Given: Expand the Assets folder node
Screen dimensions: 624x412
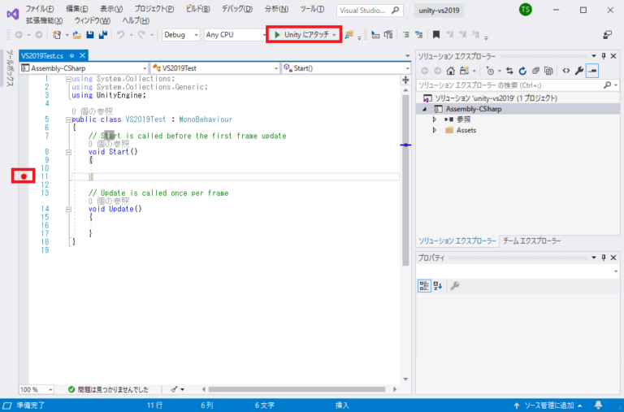Looking at the screenshot, I should (x=435, y=130).
